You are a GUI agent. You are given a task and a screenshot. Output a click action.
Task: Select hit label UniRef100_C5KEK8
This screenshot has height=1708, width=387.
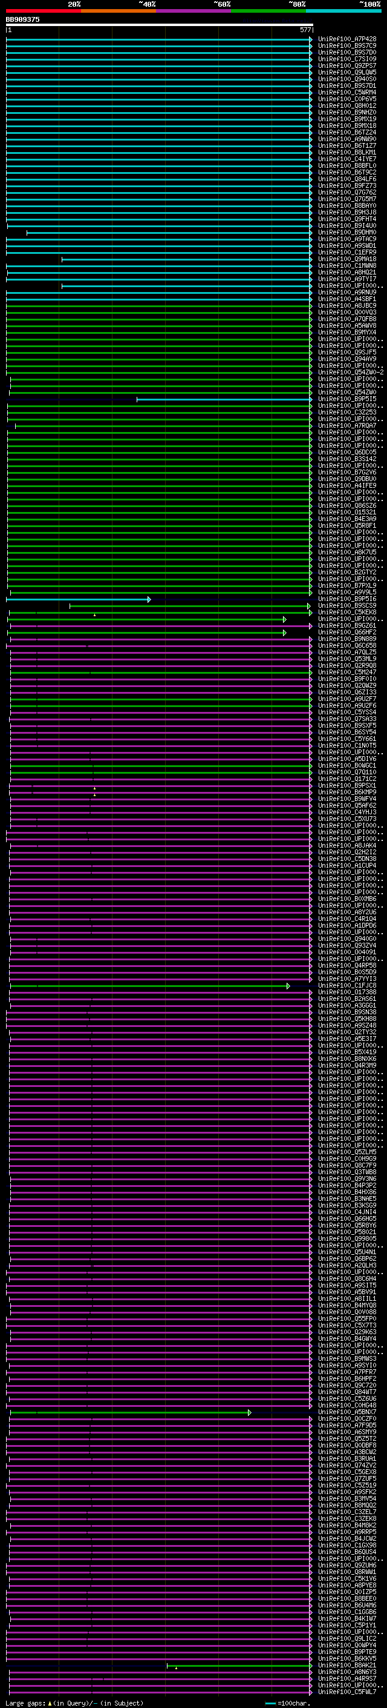[347, 612]
